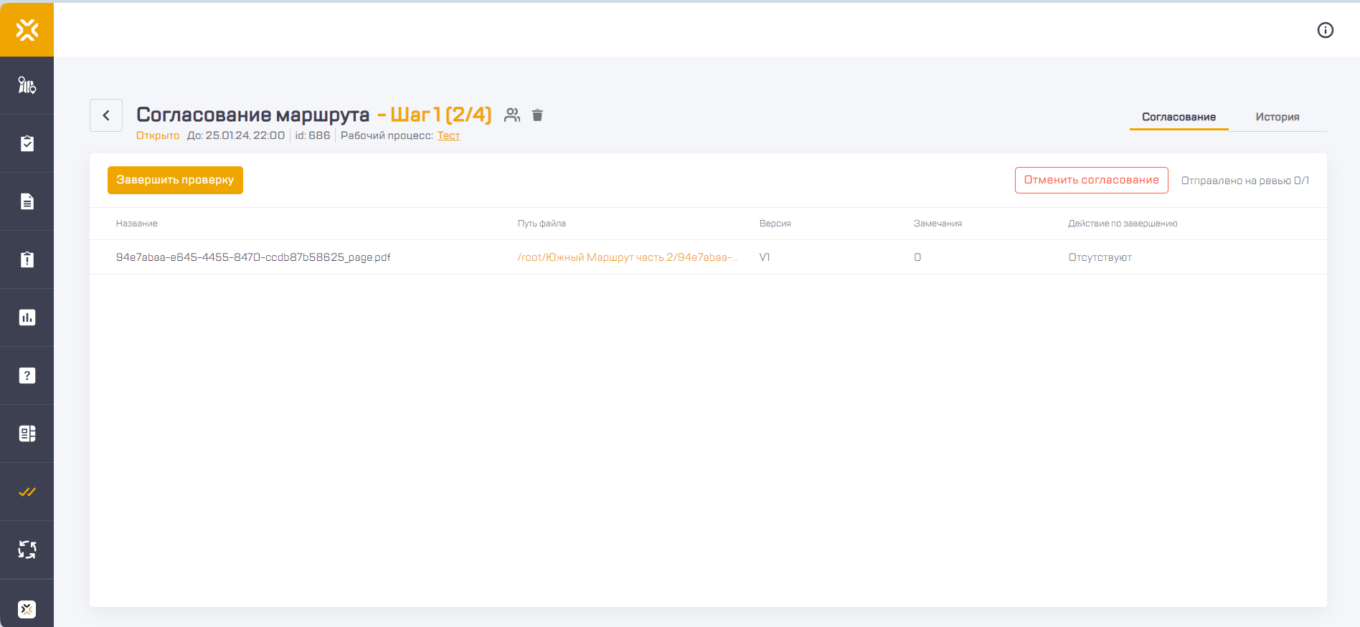Select the orange double-check approvals icon
The image size is (1360, 627).
pos(27,492)
